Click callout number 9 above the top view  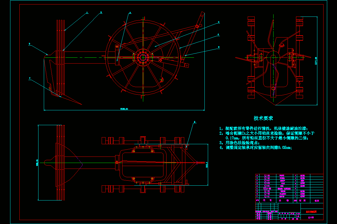(x=194, y=122)
